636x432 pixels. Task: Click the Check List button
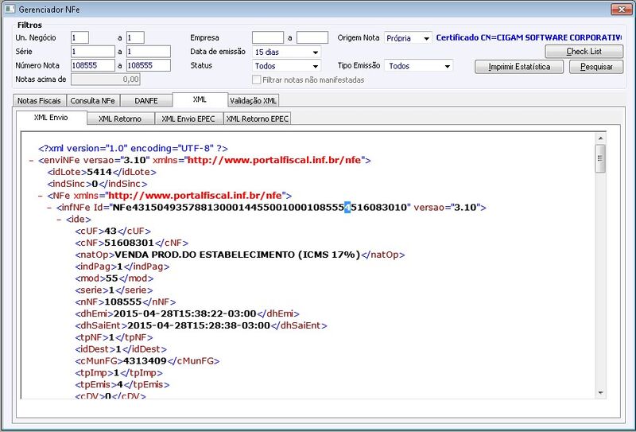point(584,51)
